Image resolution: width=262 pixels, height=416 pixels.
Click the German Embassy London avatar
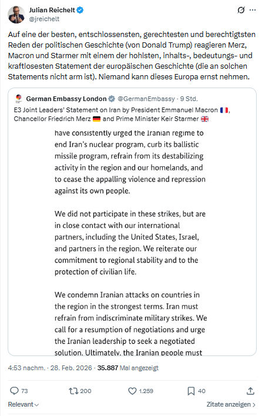point(19,99)
